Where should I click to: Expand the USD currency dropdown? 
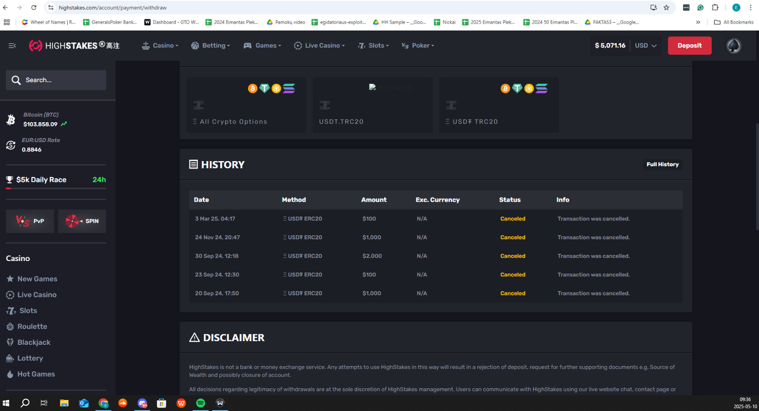click(646, 45)
